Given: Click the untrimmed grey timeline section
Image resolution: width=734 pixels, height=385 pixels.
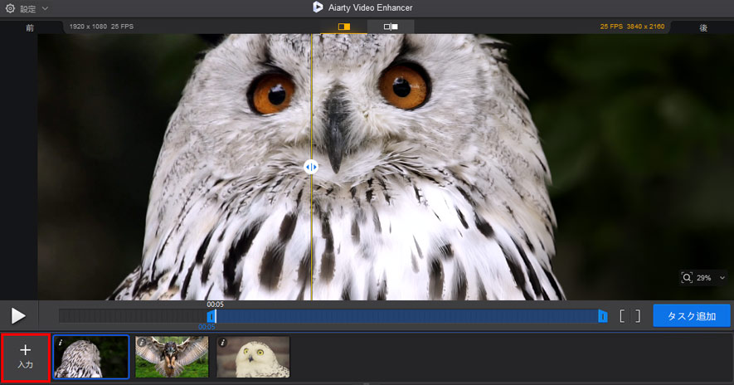Looking at the screenshot, I should click(133, 317).
